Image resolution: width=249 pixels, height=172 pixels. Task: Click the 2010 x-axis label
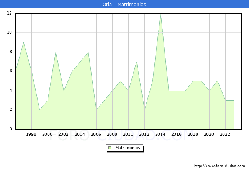tap(128, 134)
